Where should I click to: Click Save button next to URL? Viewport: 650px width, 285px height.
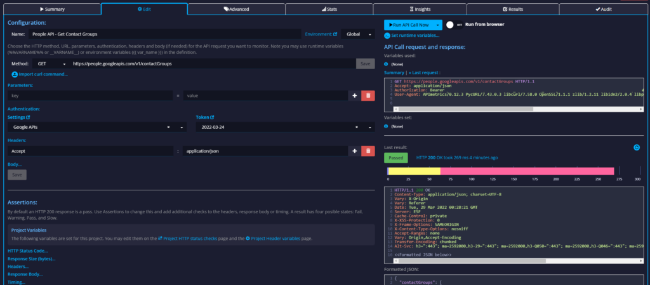coord(365,64)
